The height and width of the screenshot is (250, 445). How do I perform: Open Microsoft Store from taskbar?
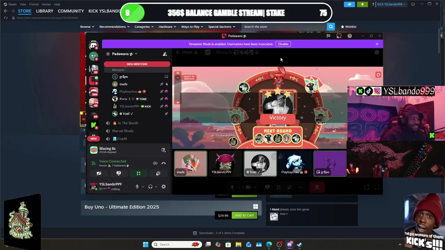pyautogui.click(x=228, y=244)
